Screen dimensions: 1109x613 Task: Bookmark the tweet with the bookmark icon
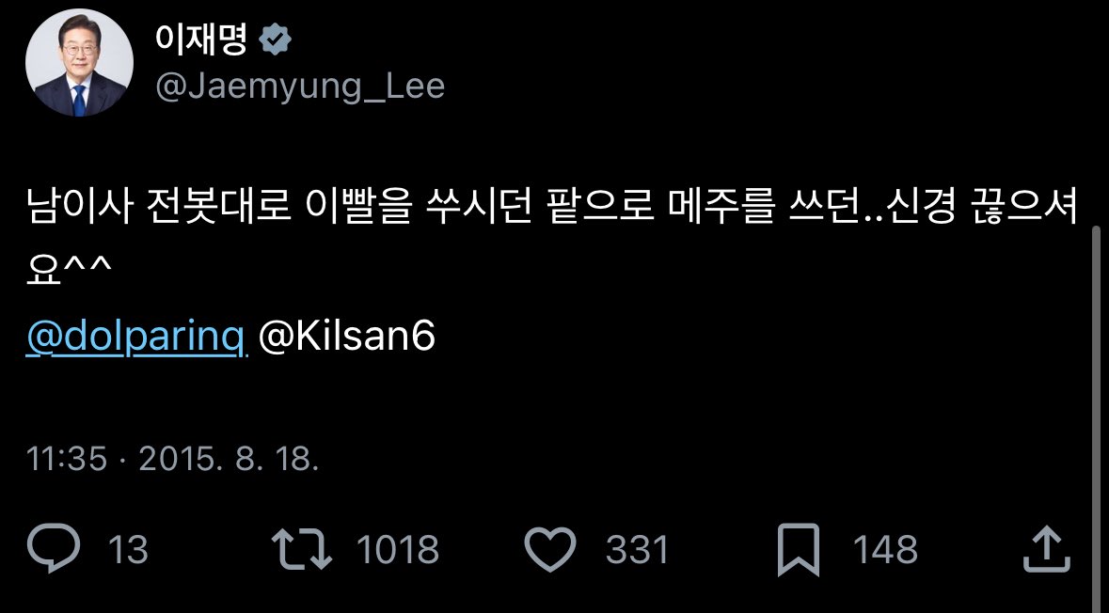point(797,549)
